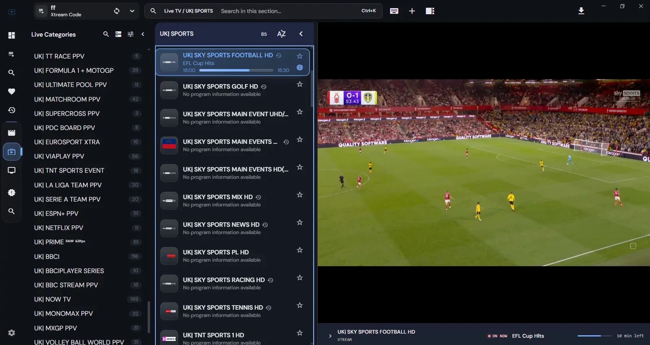The image size is (650, 345).
Task: Expand the playlist dropdown chevron
Action: point(132,11)
